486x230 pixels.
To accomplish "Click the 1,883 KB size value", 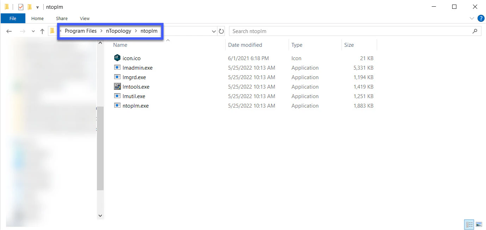I will click(x=363, y=106).
